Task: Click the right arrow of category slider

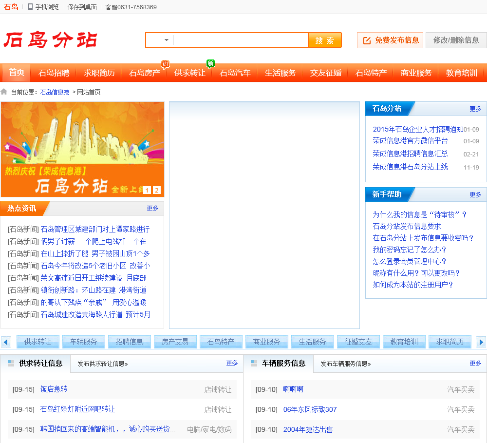Action: (481, 342)
